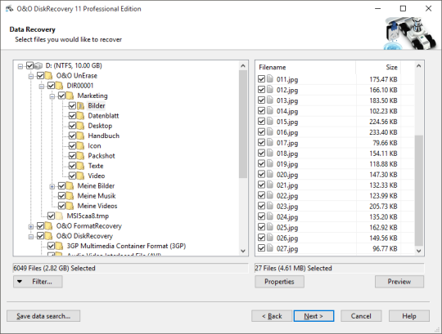Select the Marketing folder label
Image resolution: width=442 pixels, height=334 pixels.
point(92,96)
